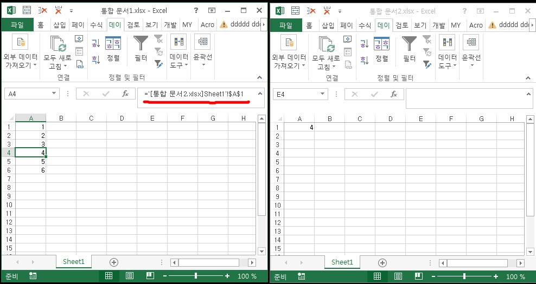Collapse the ribbon in 통합 문서2 window
The image size is (536, 284).
pos(528,78)
